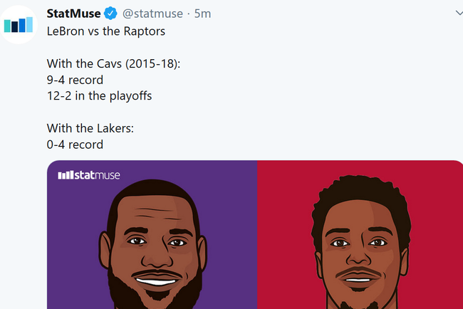Click the small bar-chart icon beside statmuse wordmark
Viewport: 463px width, 309px height.
(66, 175)
